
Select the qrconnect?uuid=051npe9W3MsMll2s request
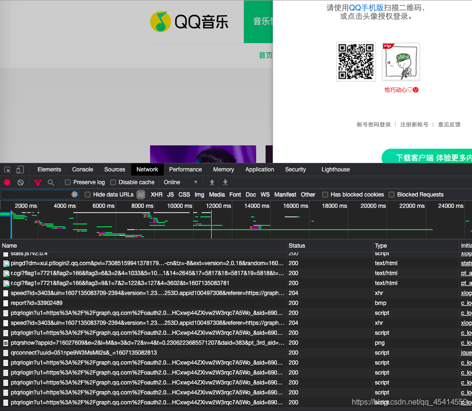click(x=236, y=353)
